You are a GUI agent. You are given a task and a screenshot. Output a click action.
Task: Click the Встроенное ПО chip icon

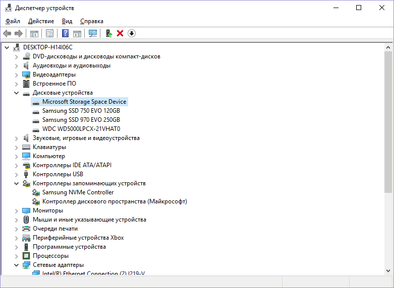point(26,84)
